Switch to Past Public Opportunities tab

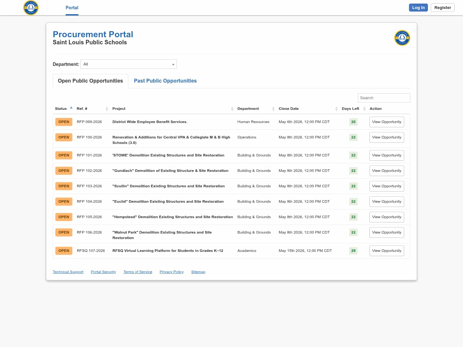click(x=165, y=81)
